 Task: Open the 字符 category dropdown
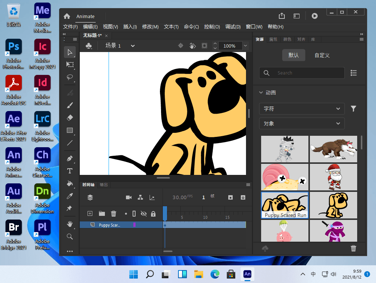[302, 109]
